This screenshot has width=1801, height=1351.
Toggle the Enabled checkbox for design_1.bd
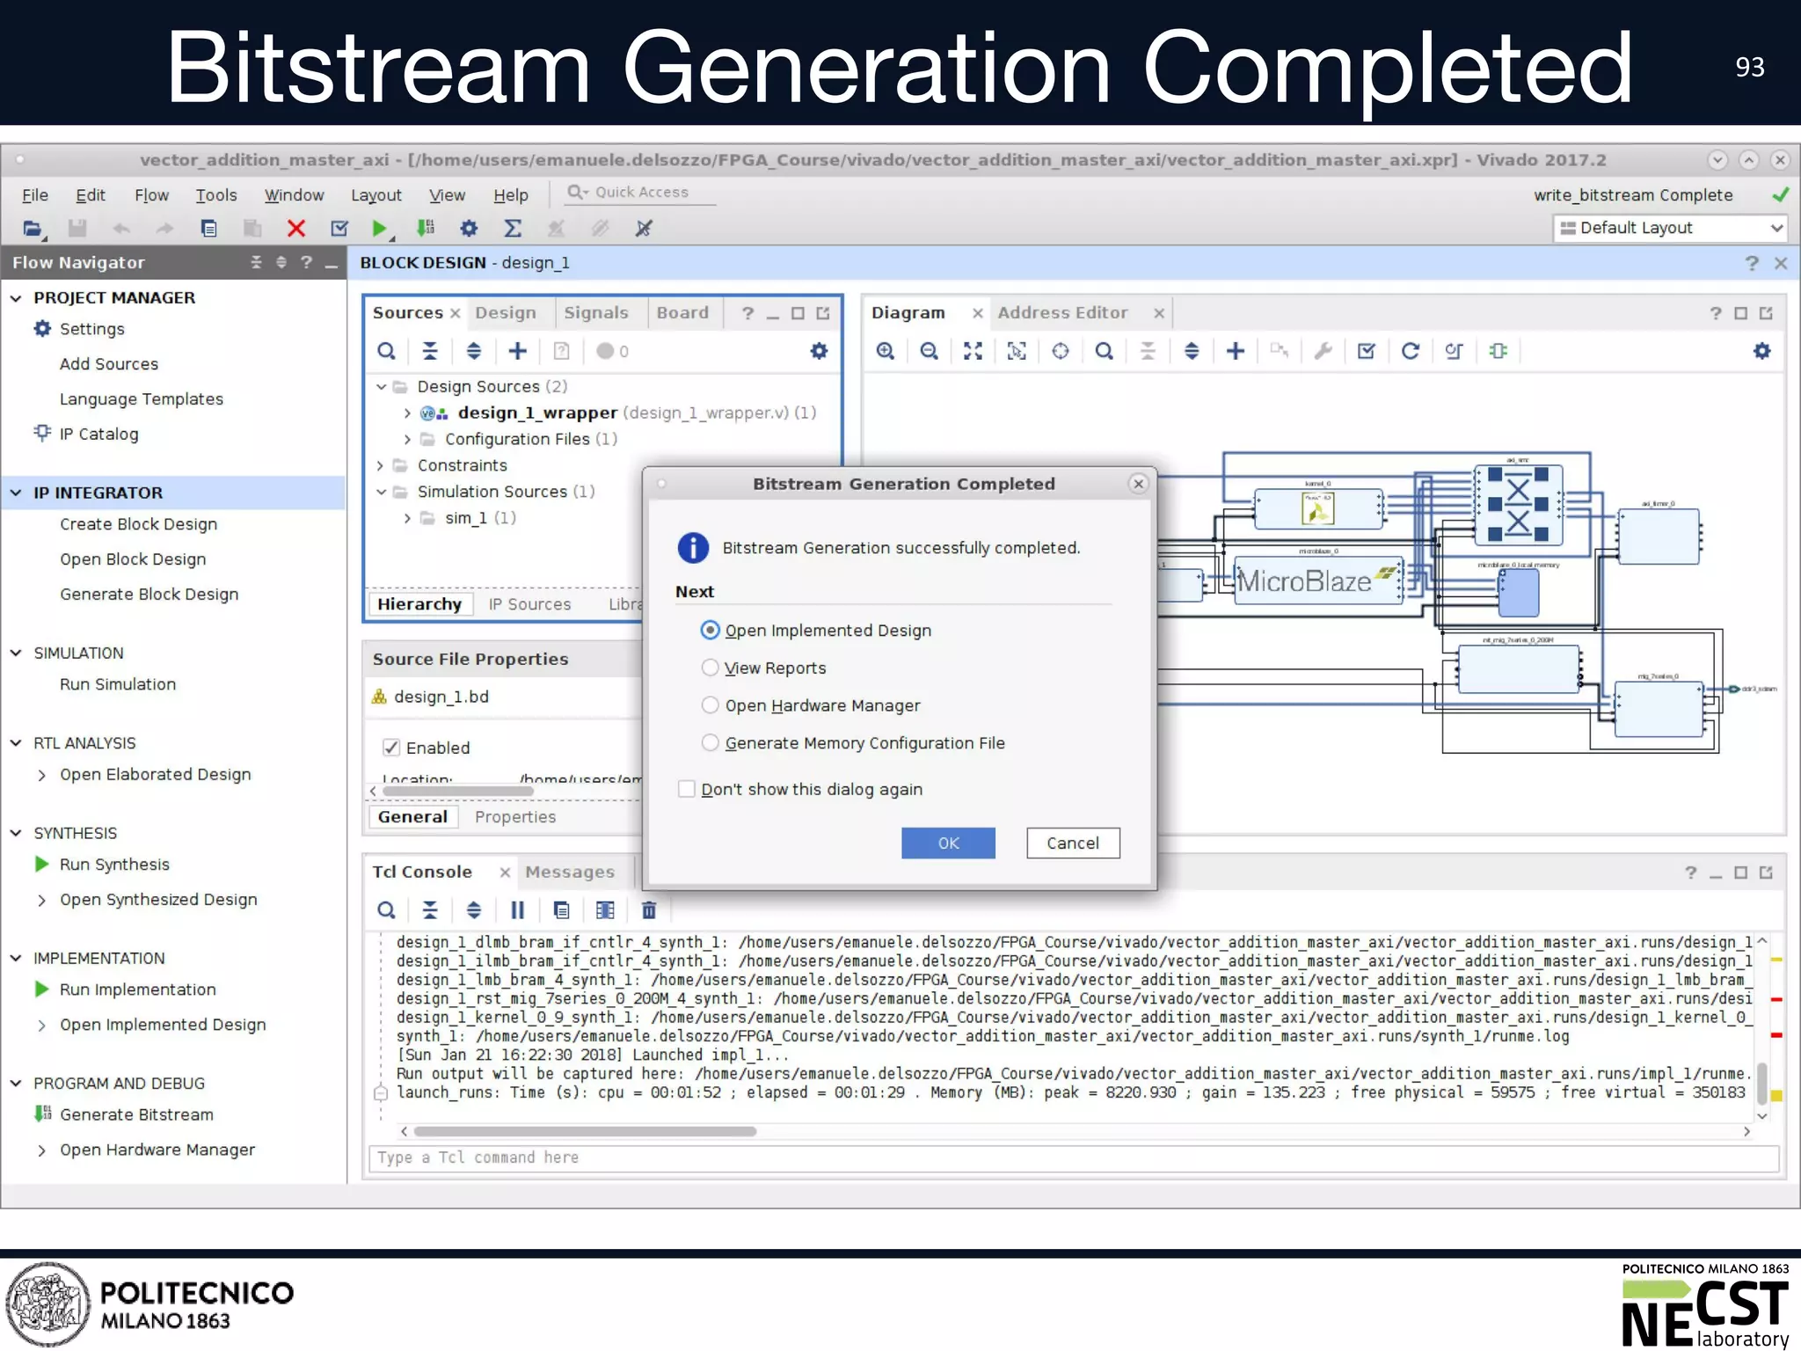tap(391, 748)
